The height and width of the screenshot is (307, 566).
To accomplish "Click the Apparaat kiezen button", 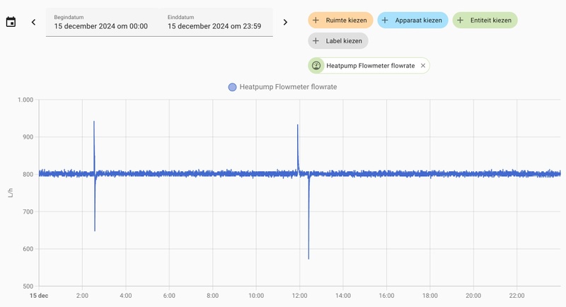I will [412, 21].
